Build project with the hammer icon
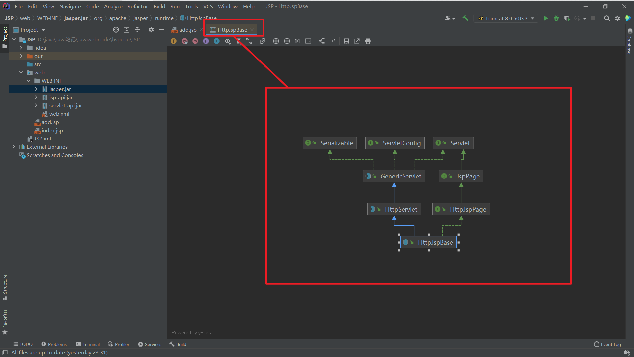This screenshot has width=634, height=357. pyautogui.click(x=465, y=18)
